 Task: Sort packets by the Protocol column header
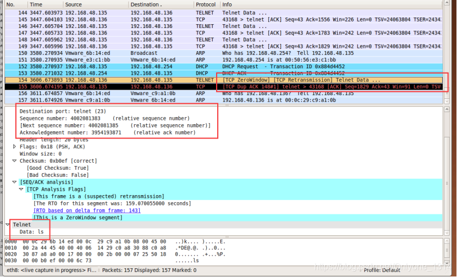[207, 4]
